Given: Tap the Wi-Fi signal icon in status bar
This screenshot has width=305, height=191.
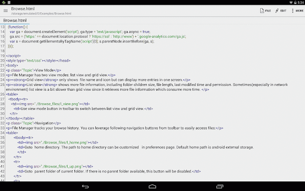Looking at the screenshot, I should 291,2.
